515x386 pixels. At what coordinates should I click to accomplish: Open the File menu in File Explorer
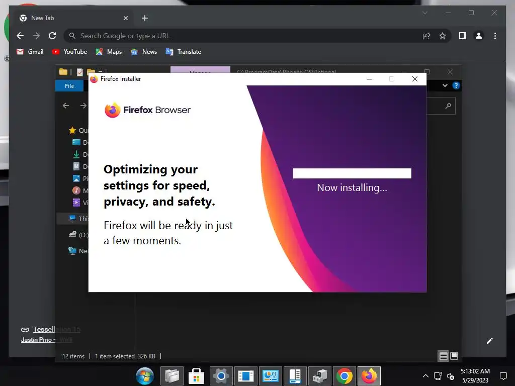tap(69, 85)
